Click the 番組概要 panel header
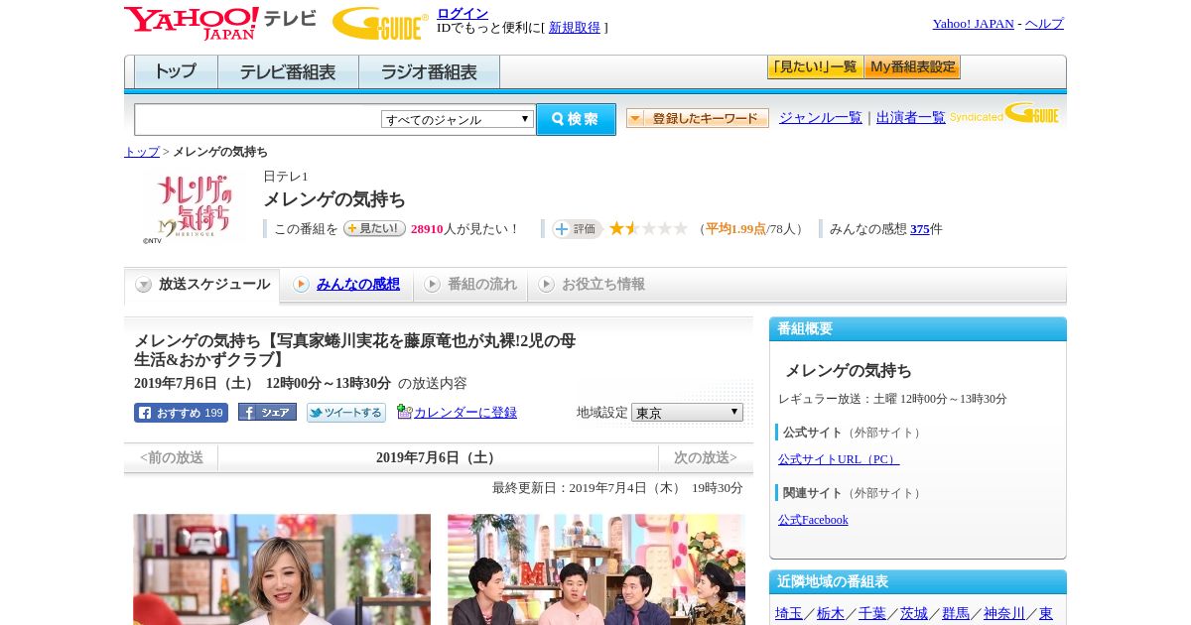 pos(918,329)
